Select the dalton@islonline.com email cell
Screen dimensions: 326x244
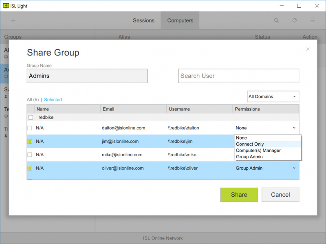123,128
